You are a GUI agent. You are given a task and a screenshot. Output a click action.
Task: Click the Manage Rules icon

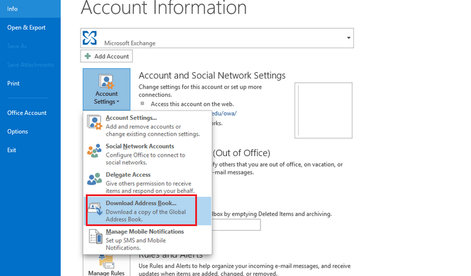[x=106, y=262]
